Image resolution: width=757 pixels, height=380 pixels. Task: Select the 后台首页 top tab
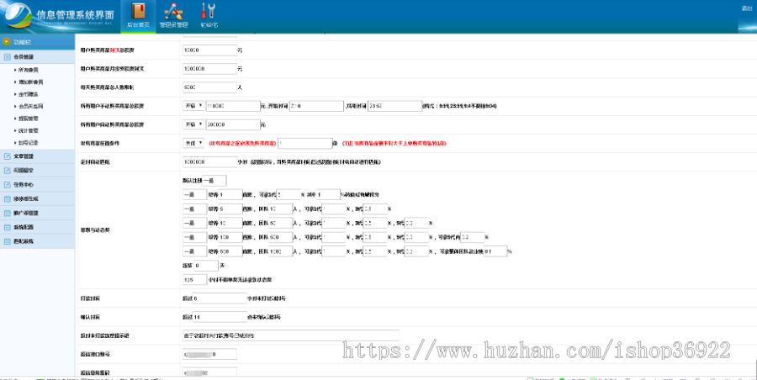(138, 17)
